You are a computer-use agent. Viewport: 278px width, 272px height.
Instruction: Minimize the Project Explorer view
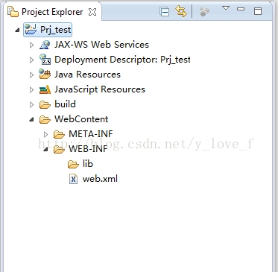(x=241, y=9)
